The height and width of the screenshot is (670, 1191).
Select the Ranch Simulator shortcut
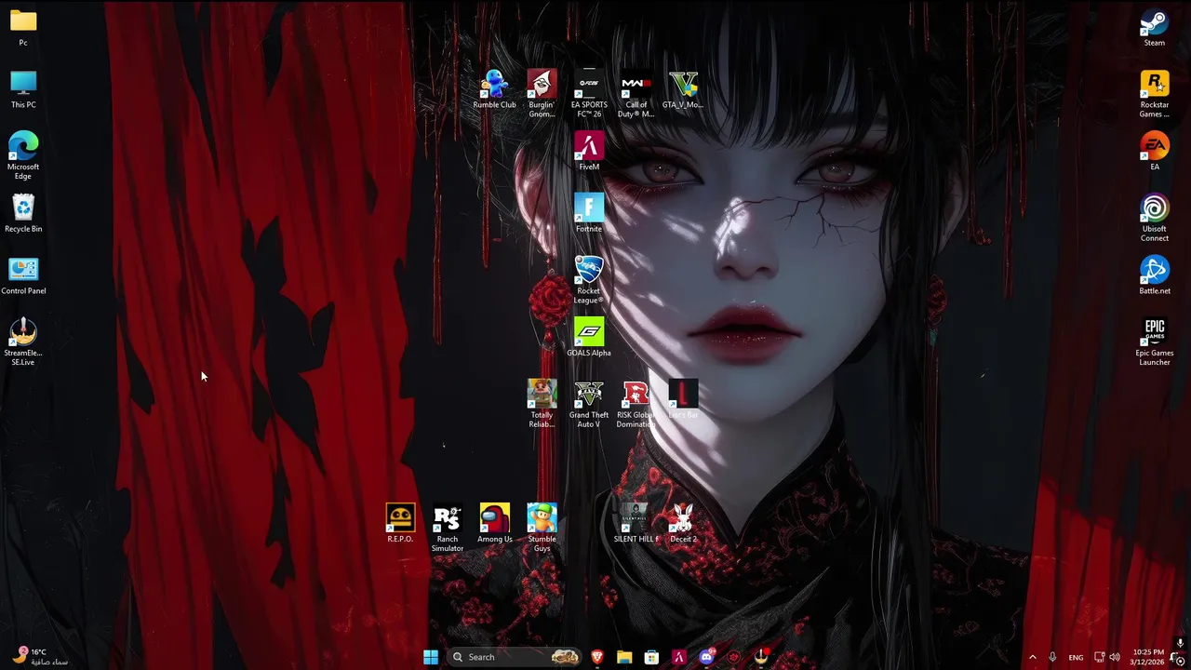[x=448, y=529]
